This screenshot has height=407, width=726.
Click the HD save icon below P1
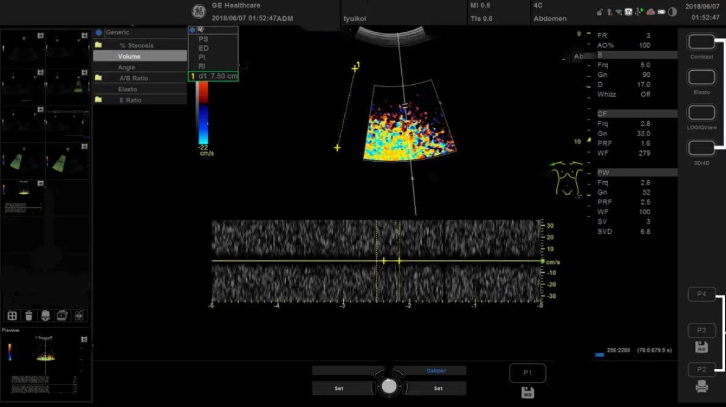528,392
